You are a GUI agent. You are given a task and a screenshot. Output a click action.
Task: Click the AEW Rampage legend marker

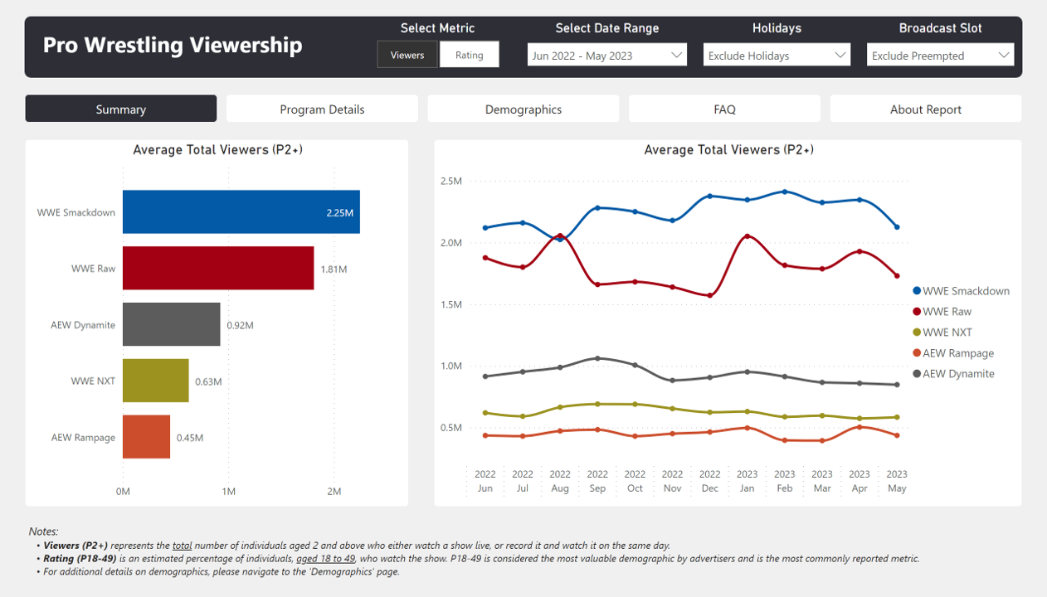tap(917, 353)
